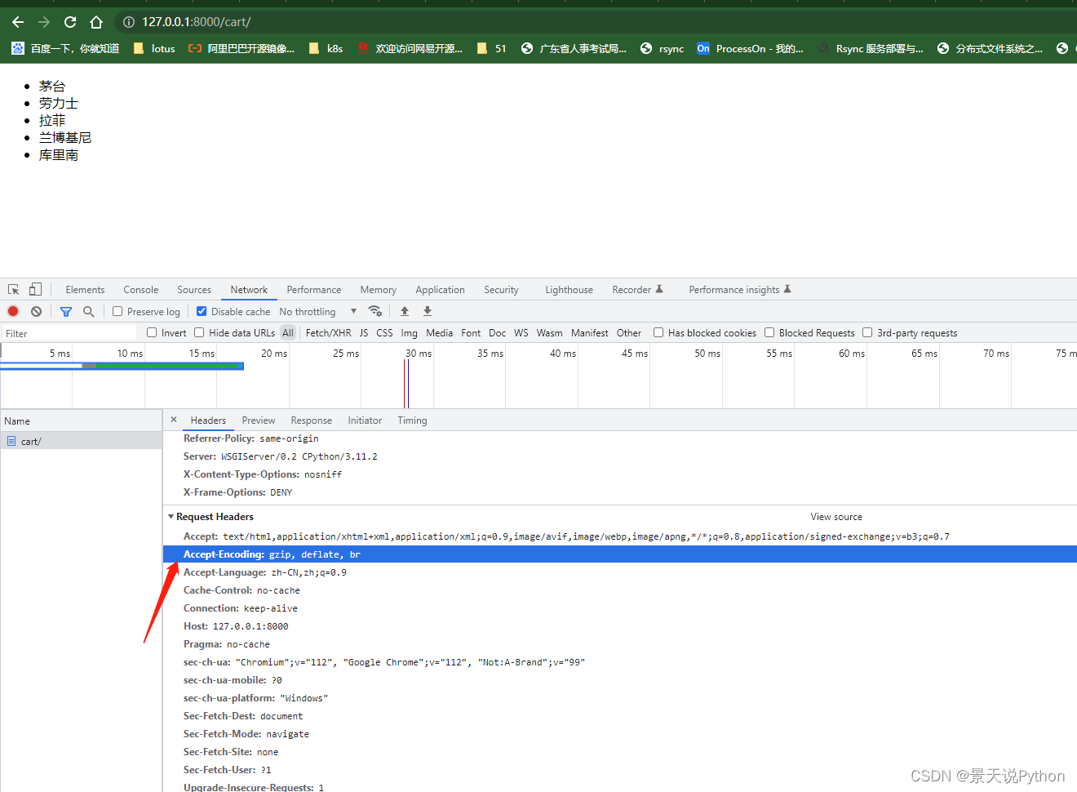
Task: Open the 阿里巴巴开源镜像 bookmark
Action: 242,48
